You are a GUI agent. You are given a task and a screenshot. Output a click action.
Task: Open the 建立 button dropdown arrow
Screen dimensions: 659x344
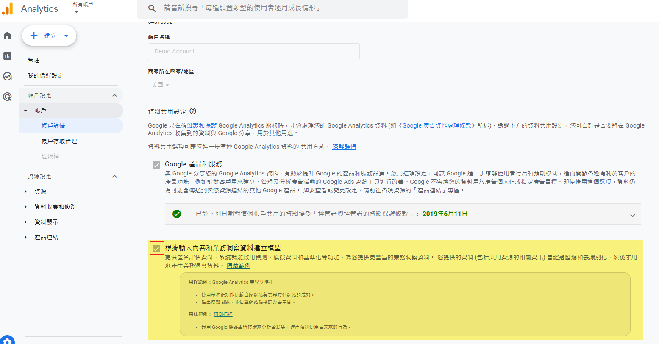tap(66, 36)
